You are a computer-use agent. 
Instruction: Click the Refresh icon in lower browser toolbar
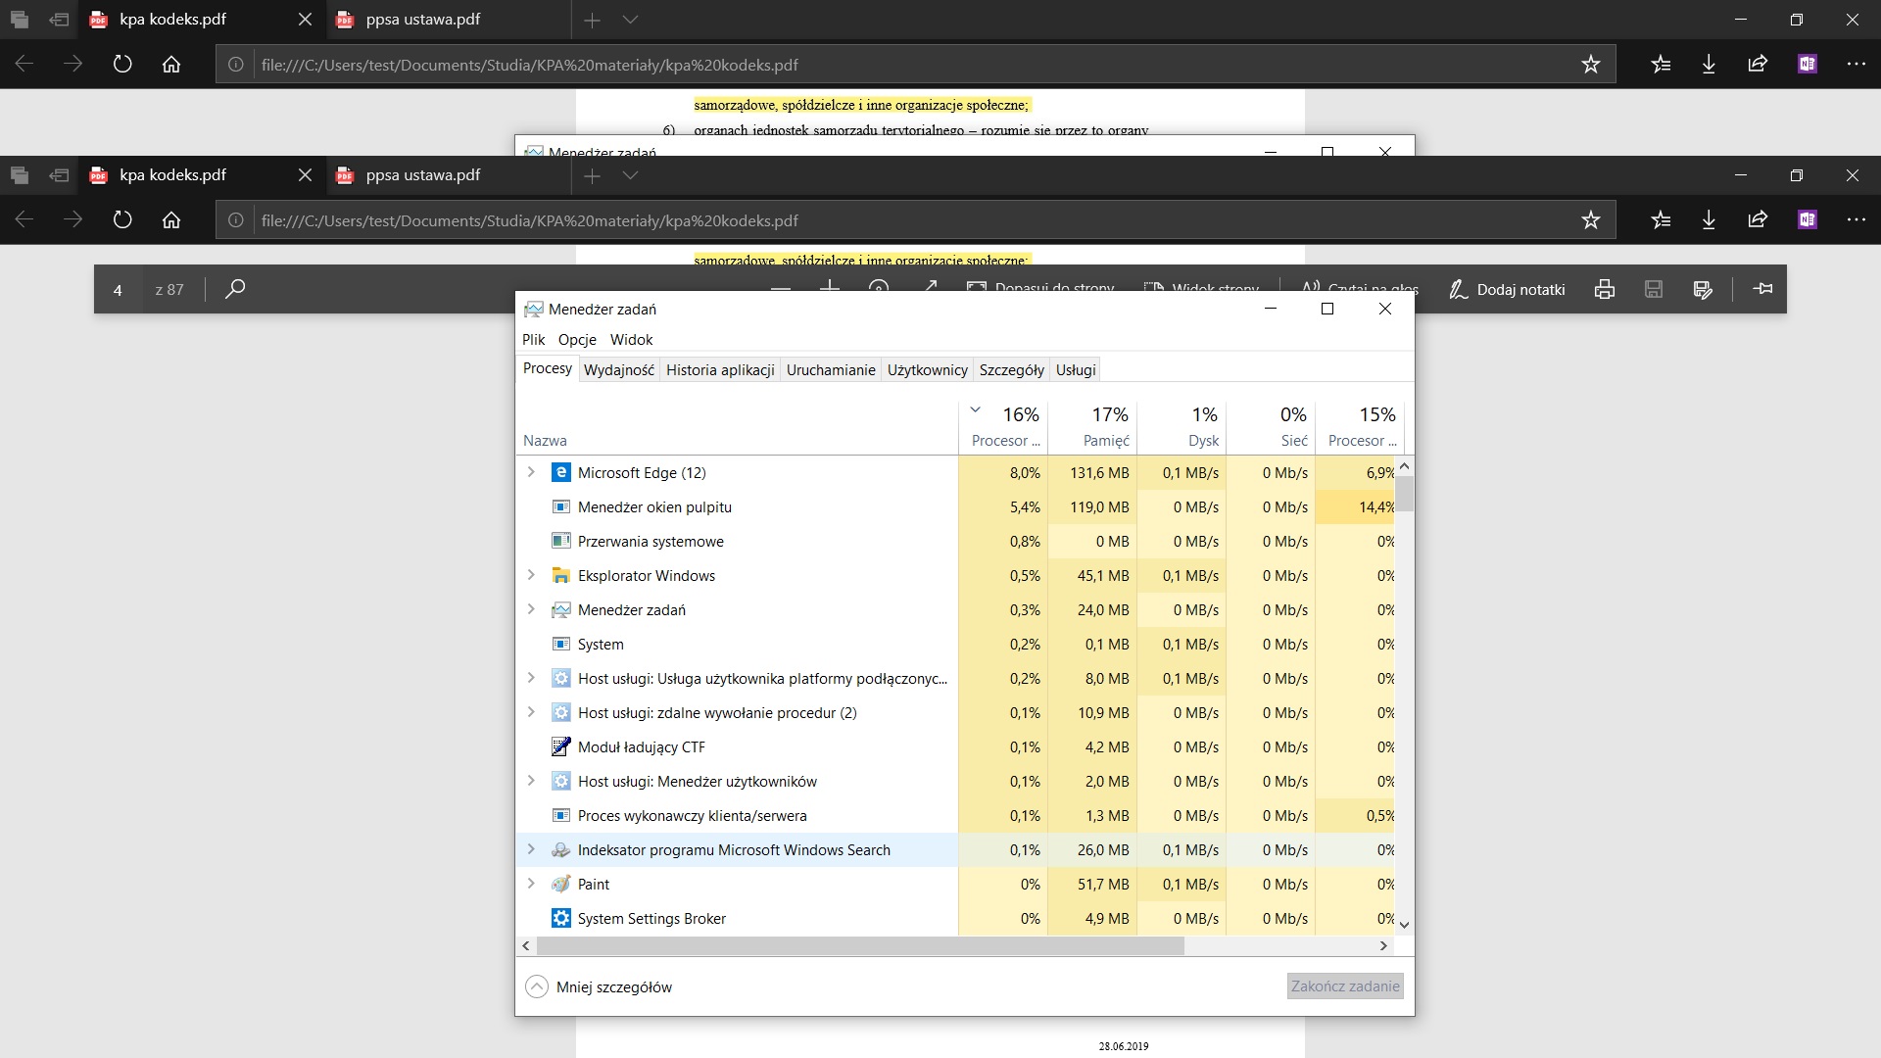[122, 220]
